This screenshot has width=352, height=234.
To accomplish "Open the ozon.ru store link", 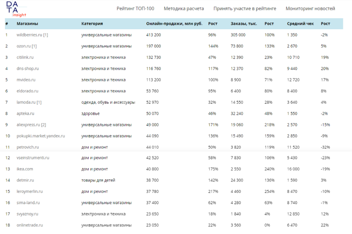I will click(x=23, y=46).
